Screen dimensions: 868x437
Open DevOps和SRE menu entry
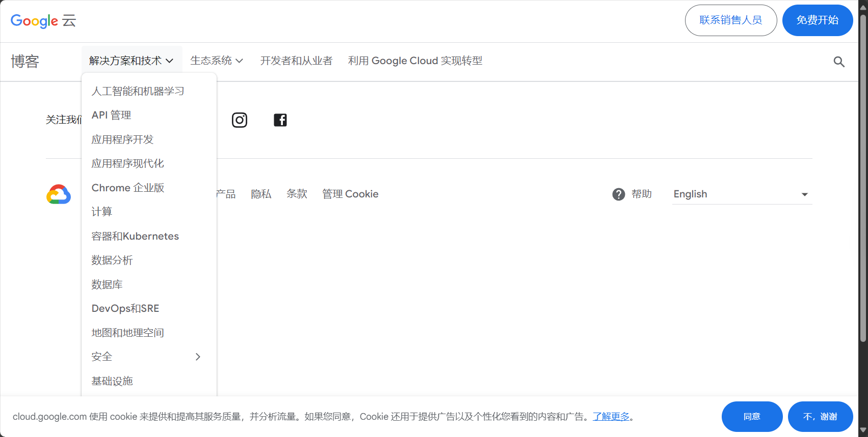point(125,309)
